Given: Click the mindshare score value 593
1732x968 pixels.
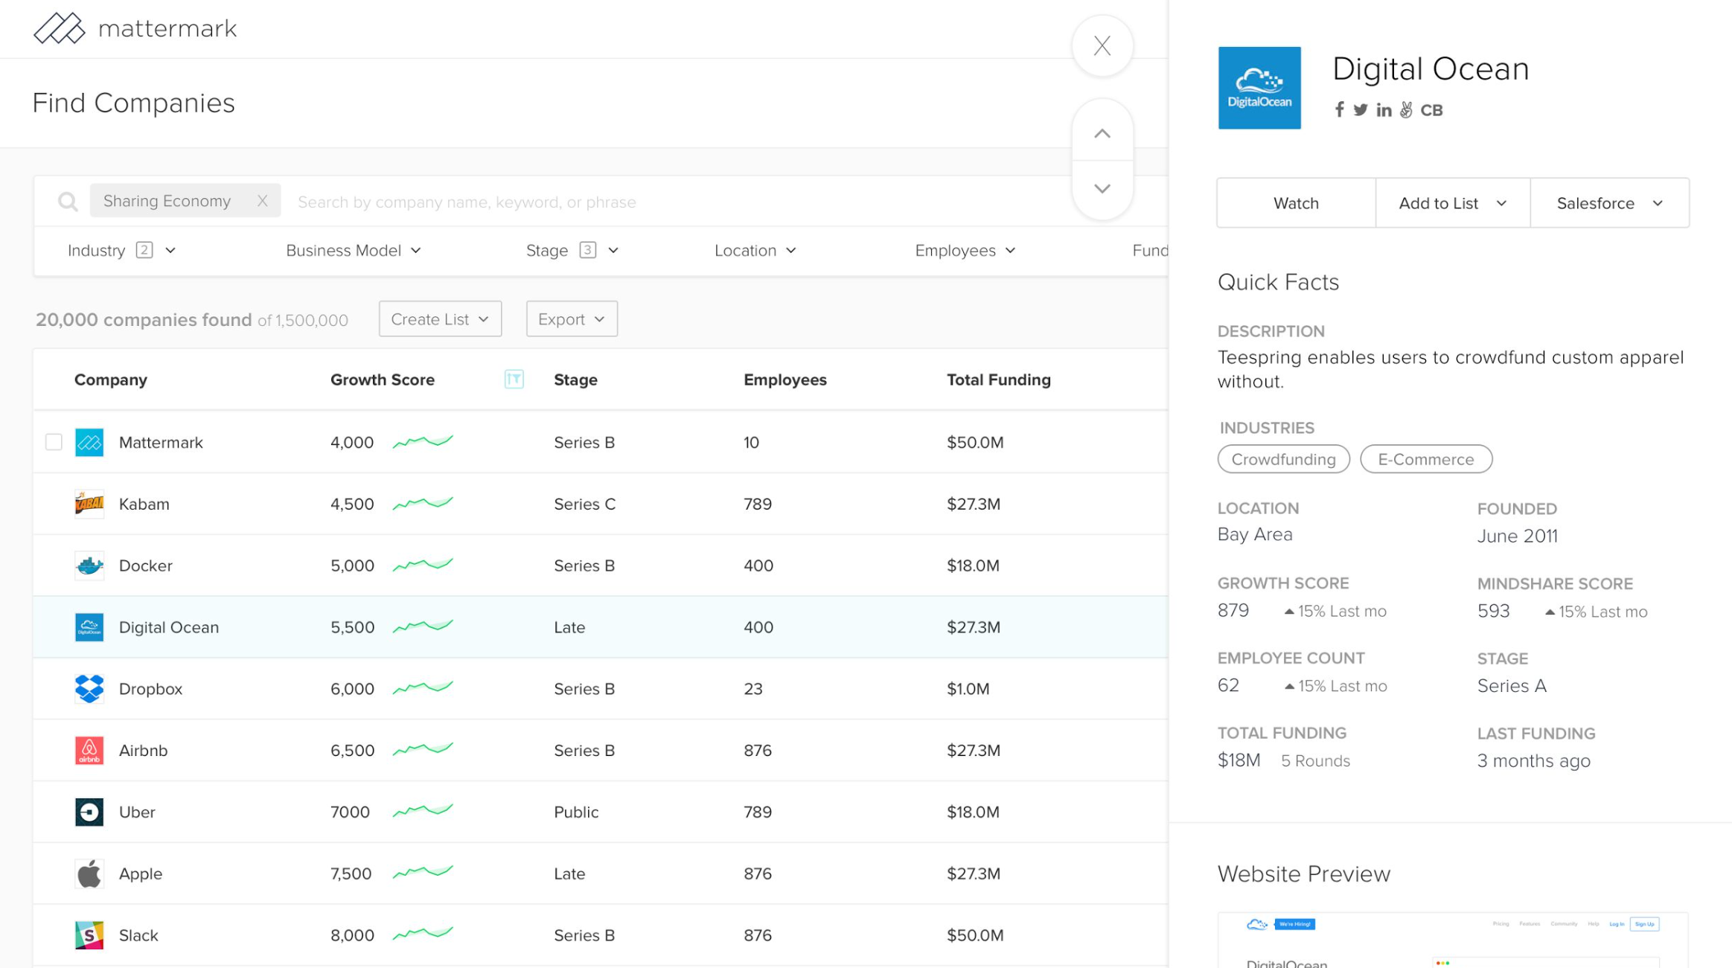Looking at the screenshot, I should tap(1493, 611).
